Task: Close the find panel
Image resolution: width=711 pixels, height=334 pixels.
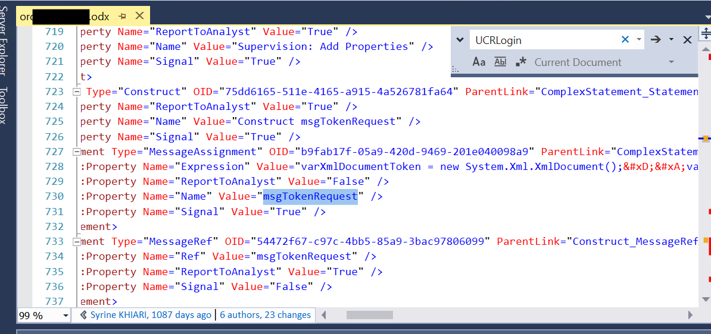Action: 687,40
